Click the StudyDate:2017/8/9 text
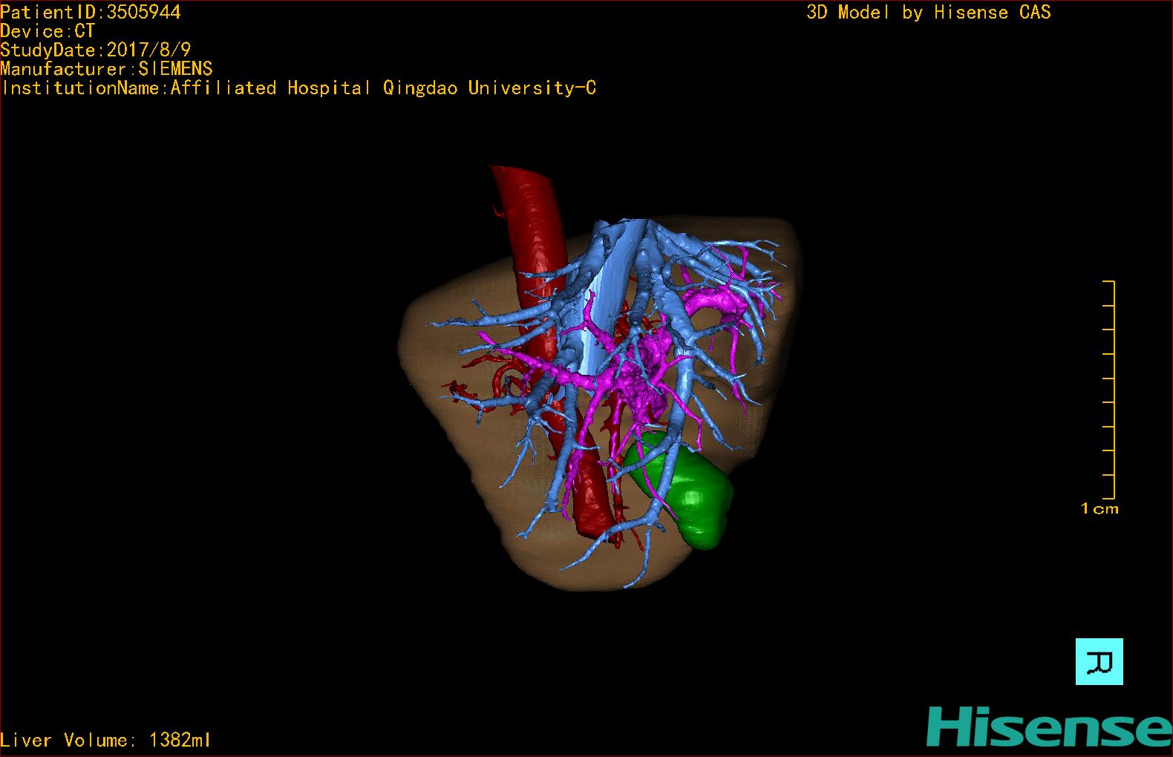The height and width of the screenshot is (757, 1173). click(96, 50)
